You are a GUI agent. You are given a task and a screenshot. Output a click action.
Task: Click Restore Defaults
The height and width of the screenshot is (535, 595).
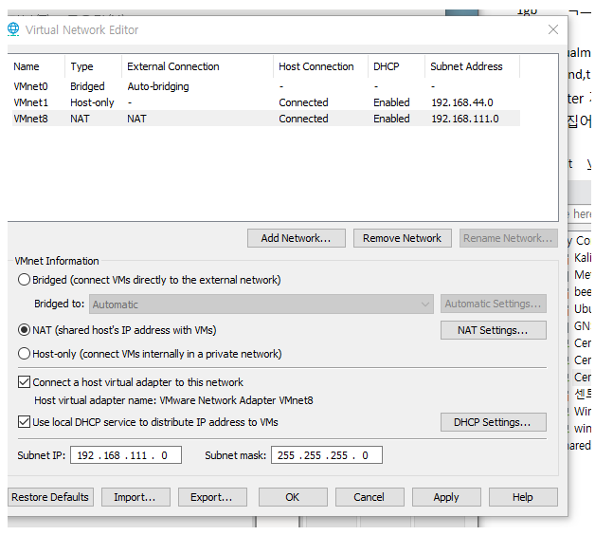(50, 497)
